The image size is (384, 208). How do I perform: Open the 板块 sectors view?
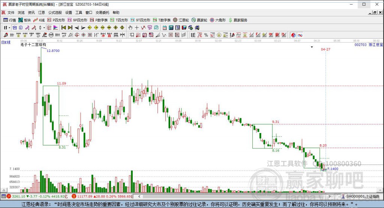coord(24,20)
